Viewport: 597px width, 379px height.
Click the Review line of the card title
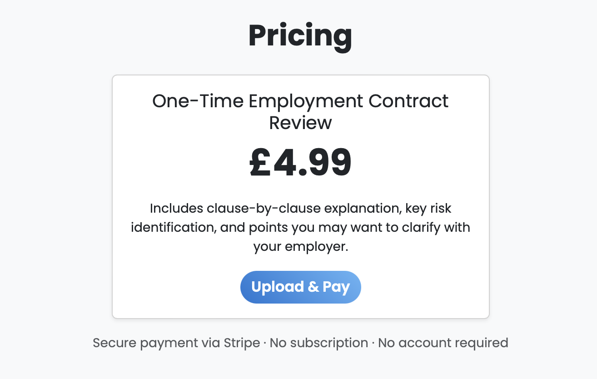coord(300,122)
